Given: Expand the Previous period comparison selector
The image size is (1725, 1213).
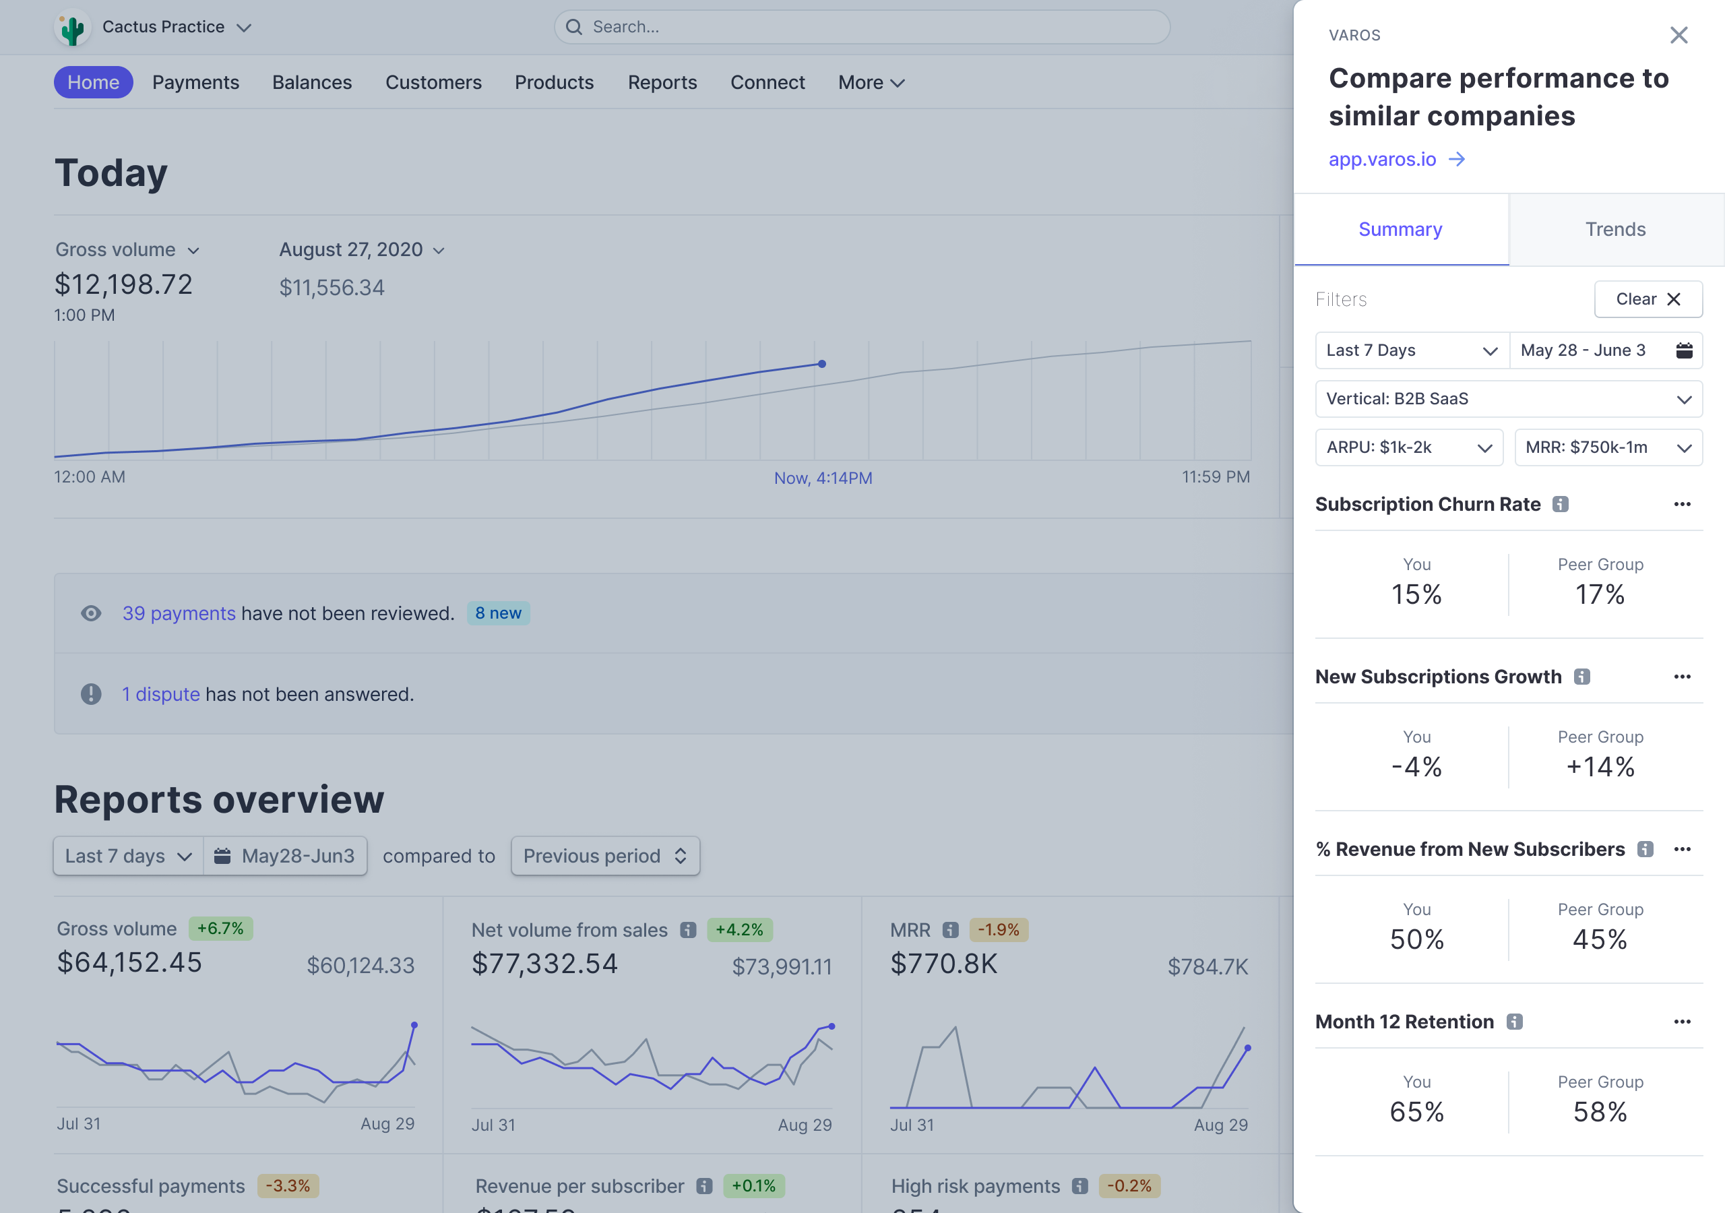Looking at the screenshot, I should pos(605,856).
